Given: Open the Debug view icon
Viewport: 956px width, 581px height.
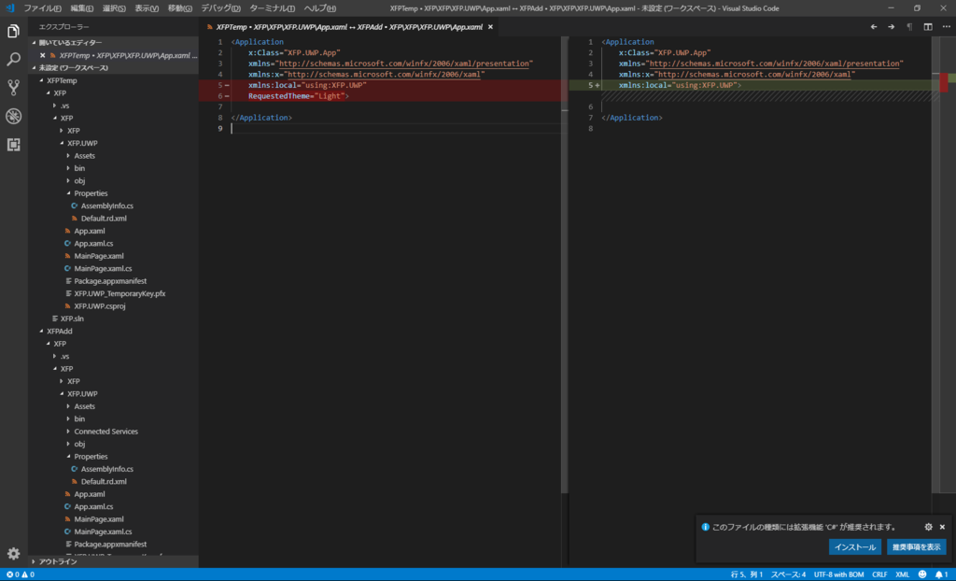Looking at the screenshot, I should pyautogui.click(x=13, y=116).
